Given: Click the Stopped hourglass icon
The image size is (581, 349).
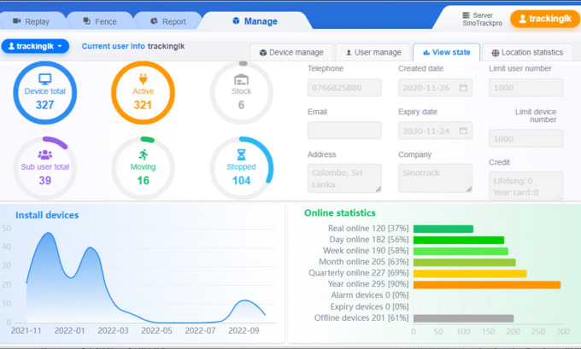Looking at the screenshot, I should [x=241, y=154].
